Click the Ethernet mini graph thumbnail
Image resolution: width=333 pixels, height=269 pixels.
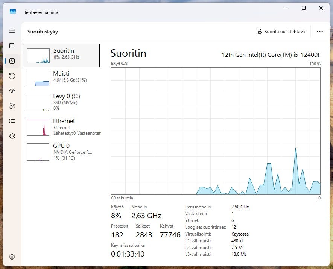click(x=38, y=127)
